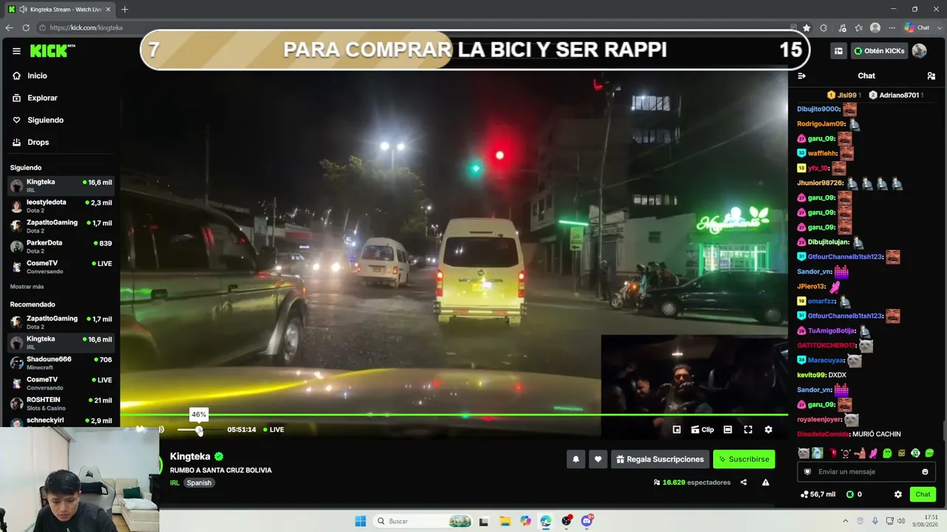Create a Clip of the stream
The width and height of the screenshot is (947, 532).
click(x=702, y=429)
